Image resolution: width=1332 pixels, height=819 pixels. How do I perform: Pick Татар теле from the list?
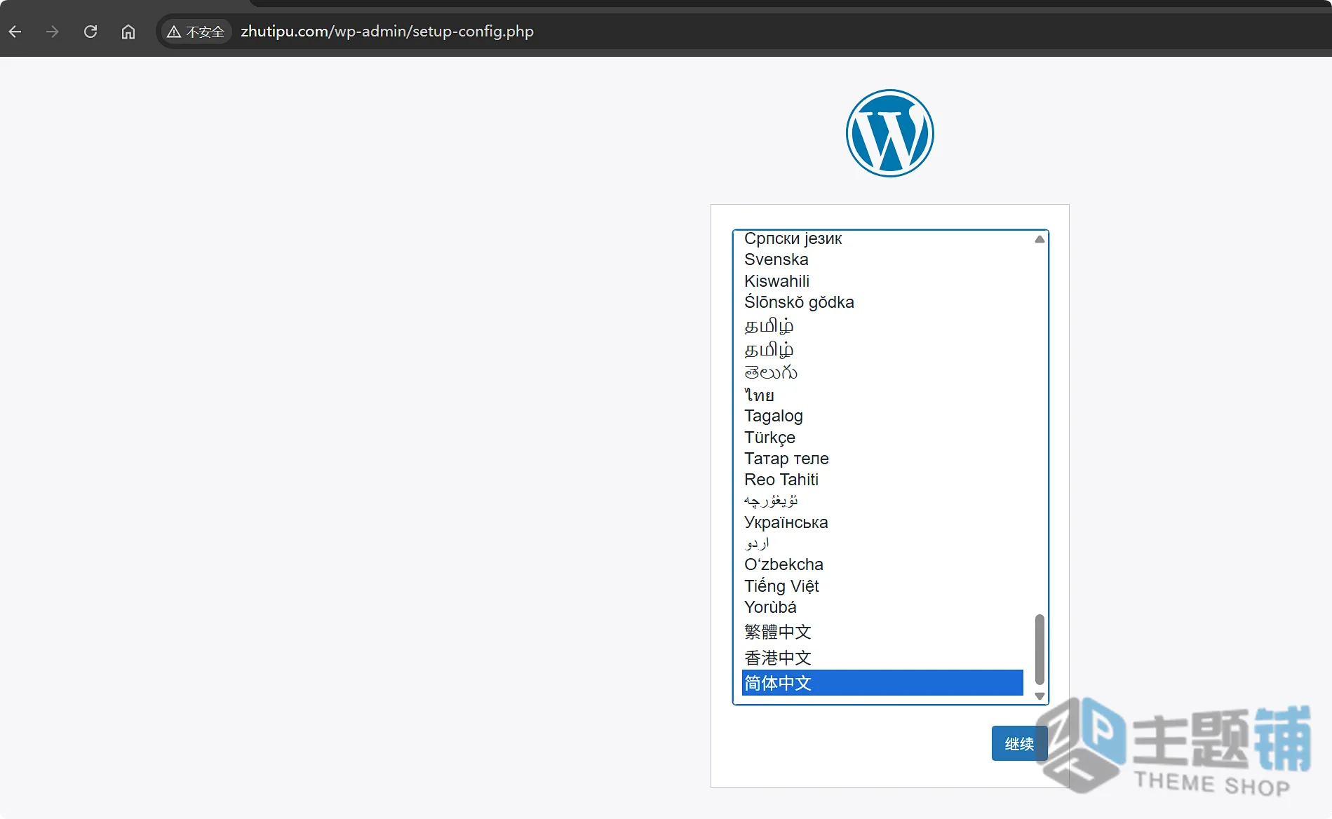[x=882, y=459]
